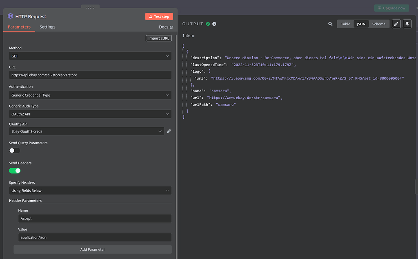Disable the Send Headers toggle
Image resolution: width=418 pixels, height=259 pixels.
point(15,170)
